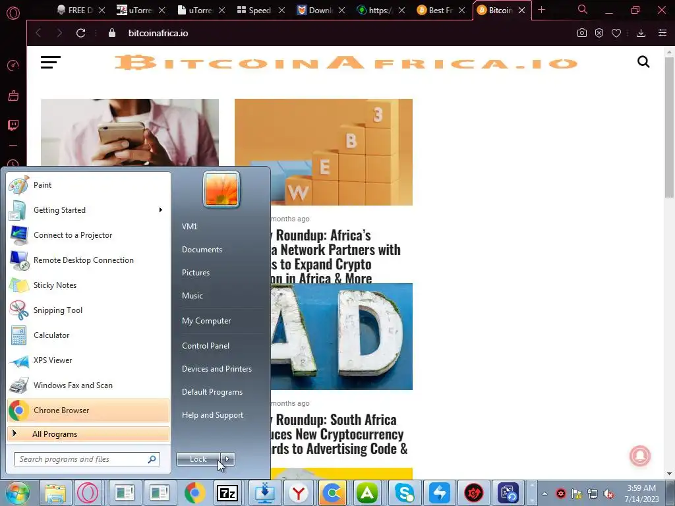Click the red notification bell

tap(639, 456)
